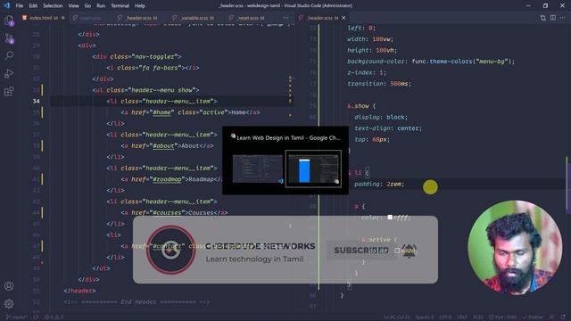Image resolution: width=571 pixels, height=321 pixels.
Task: Click line number 34 in left editor
Action: coord(36,101)
